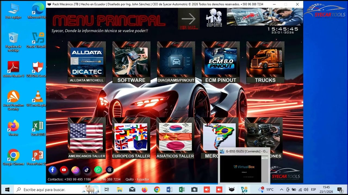
Task: Open the ALLDATA MITCHELL tile
Action: (x=87, y=62)
